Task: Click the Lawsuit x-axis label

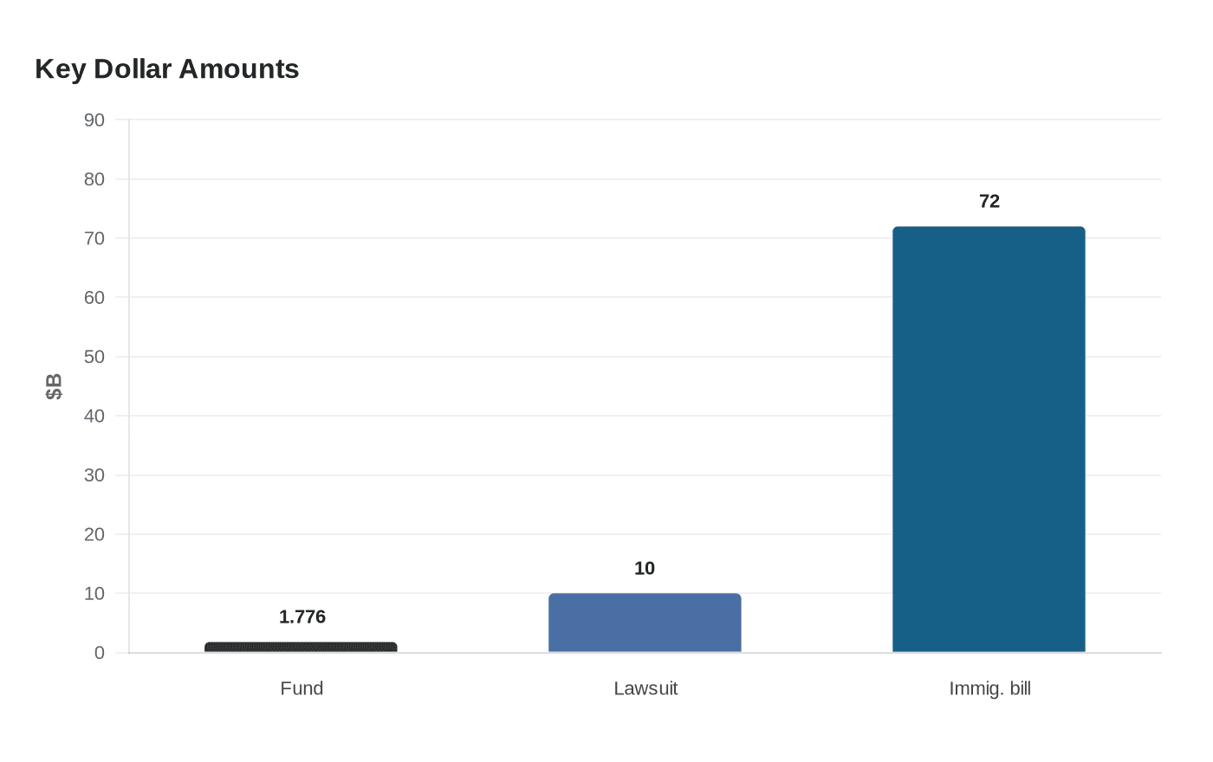Action: pos(645,688)
